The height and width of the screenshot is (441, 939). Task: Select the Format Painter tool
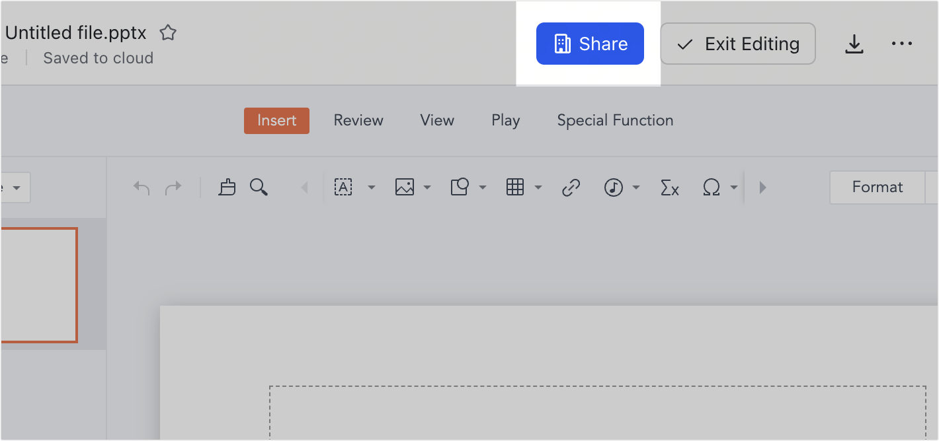227,187
